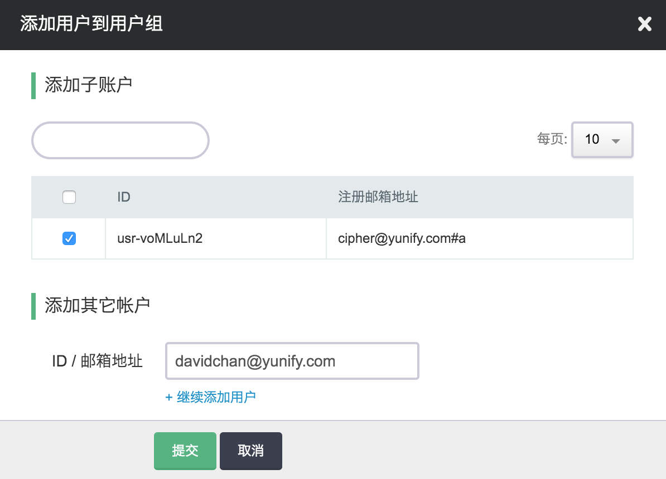666x479 pixels.
Task: Select the usr-voMLuLn2 ID cell
Action: coord(160,239)
